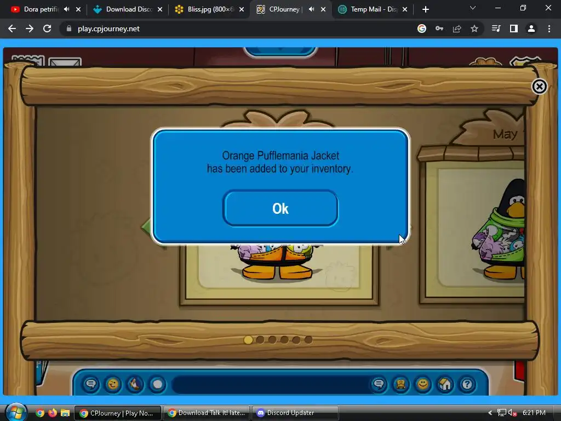Viewport: 561px width, 421px height.
Task: Open the player card badge icon
Action: coord(400,384)
